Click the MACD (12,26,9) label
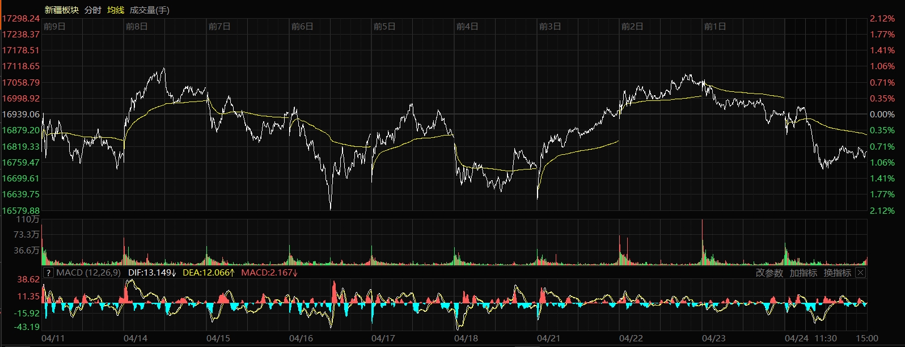Screen dimensions: 905x347 pyautogui.click(x=88, y=273)
